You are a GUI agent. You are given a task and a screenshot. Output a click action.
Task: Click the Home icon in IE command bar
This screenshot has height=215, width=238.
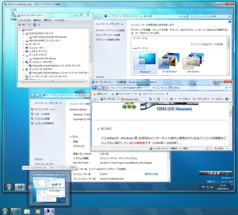(x=150, y=99)
